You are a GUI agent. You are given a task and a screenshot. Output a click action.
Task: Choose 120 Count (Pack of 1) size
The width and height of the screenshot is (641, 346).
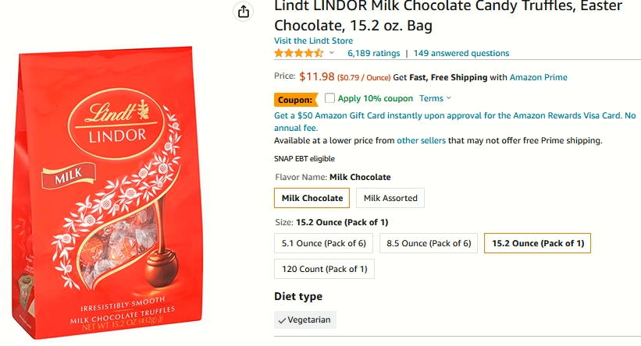pos(324,269)
